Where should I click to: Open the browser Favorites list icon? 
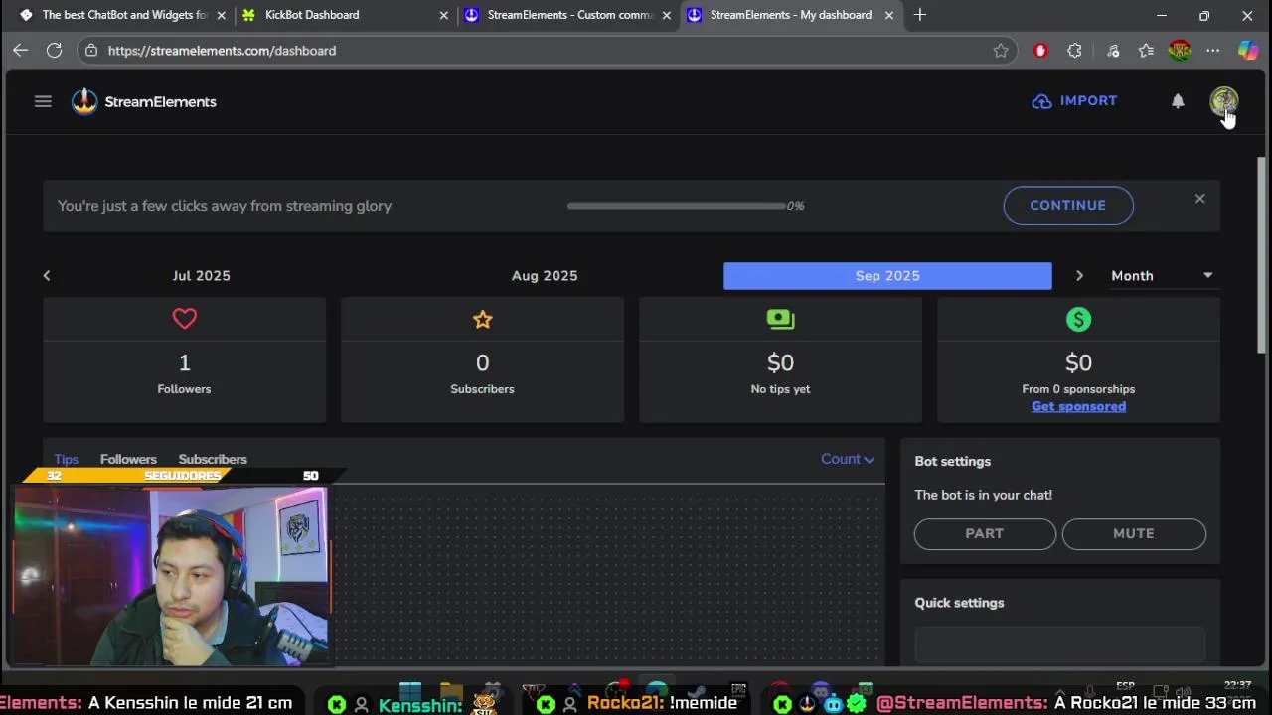point(1146,51)
